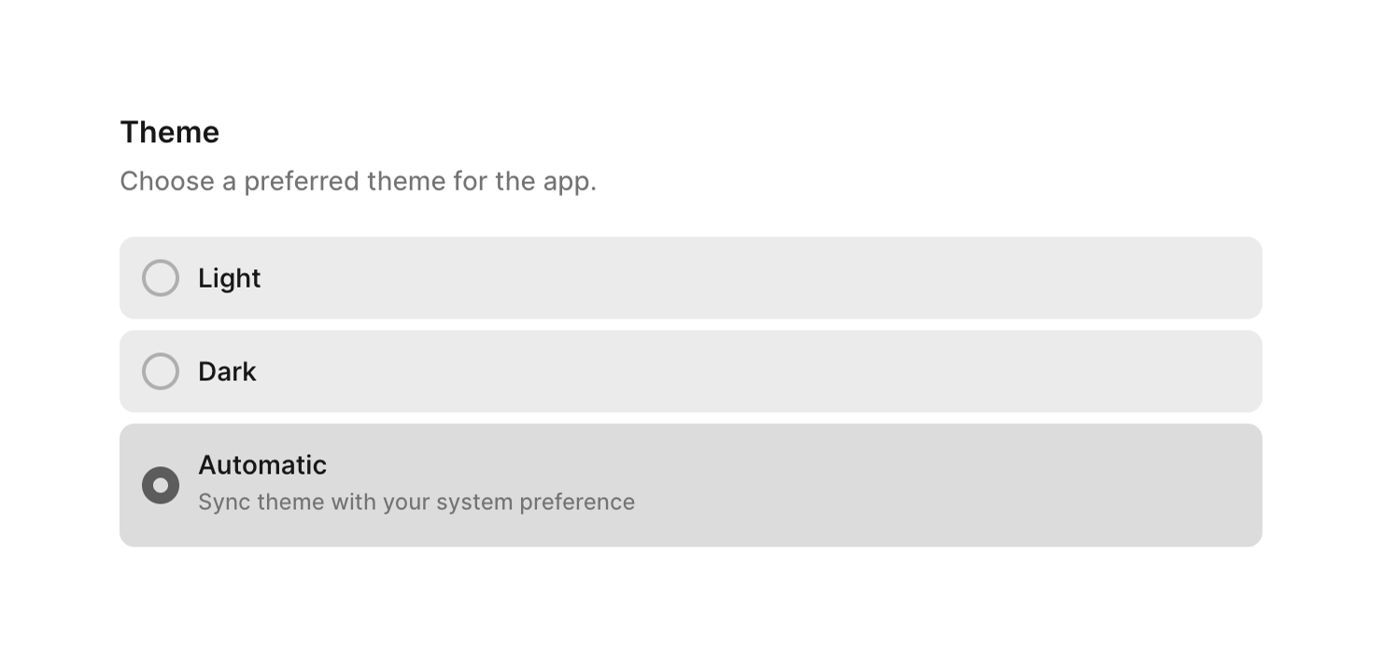The image size is (1382, 667).
Task: Select the Dark theme radio button
Action: point(161,372)
